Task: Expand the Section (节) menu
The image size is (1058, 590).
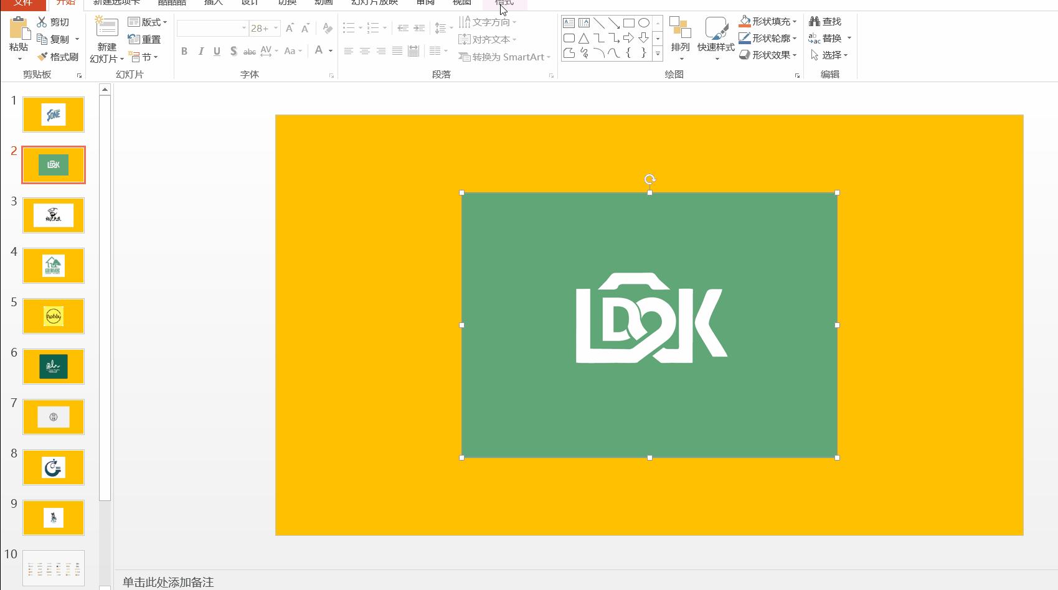Action: [x=143, y=57]
